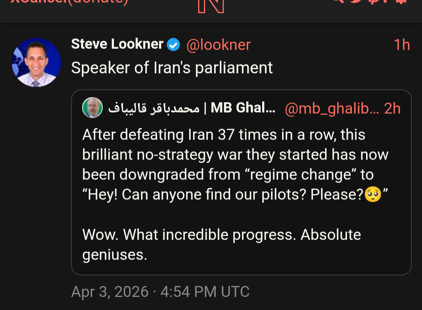Viewport: 422px width, 310px height.
Task: Open MB Ghalibaf's small avatar in quote
Action: 92,108
